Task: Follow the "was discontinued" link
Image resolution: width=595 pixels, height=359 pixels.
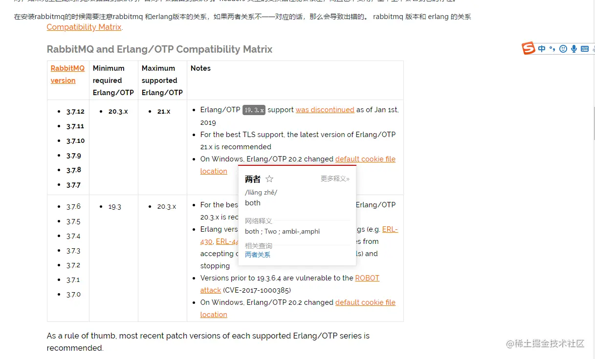Action: point(325,110)
